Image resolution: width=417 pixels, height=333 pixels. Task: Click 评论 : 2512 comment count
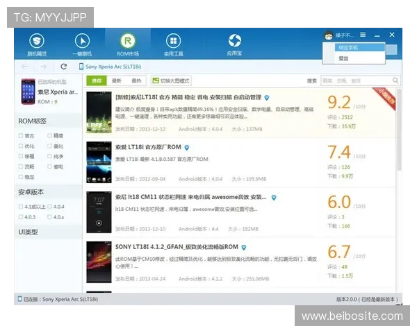coord(340,117)
